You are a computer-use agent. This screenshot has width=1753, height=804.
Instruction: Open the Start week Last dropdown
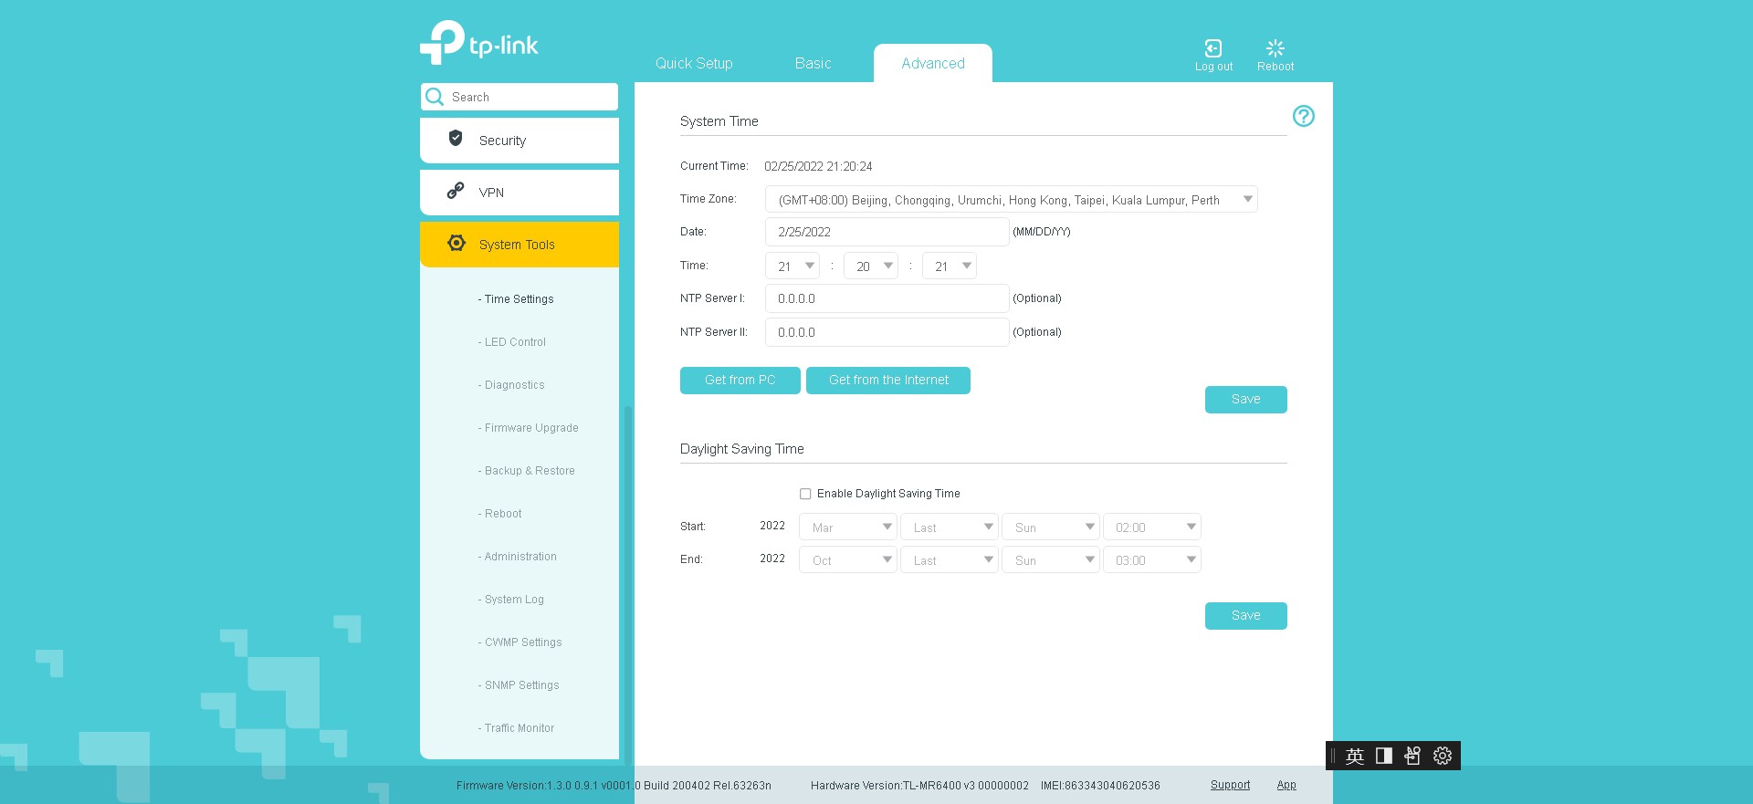click(950, 527)
